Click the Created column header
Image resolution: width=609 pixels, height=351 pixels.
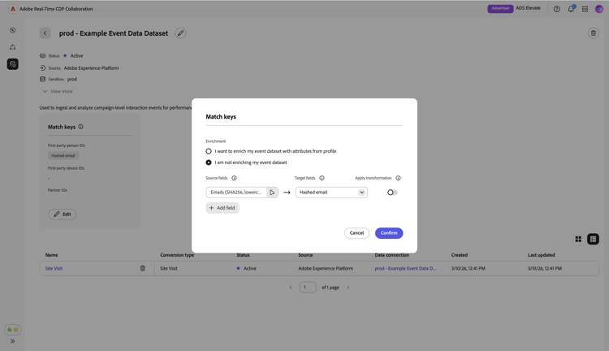coord(460,255)
